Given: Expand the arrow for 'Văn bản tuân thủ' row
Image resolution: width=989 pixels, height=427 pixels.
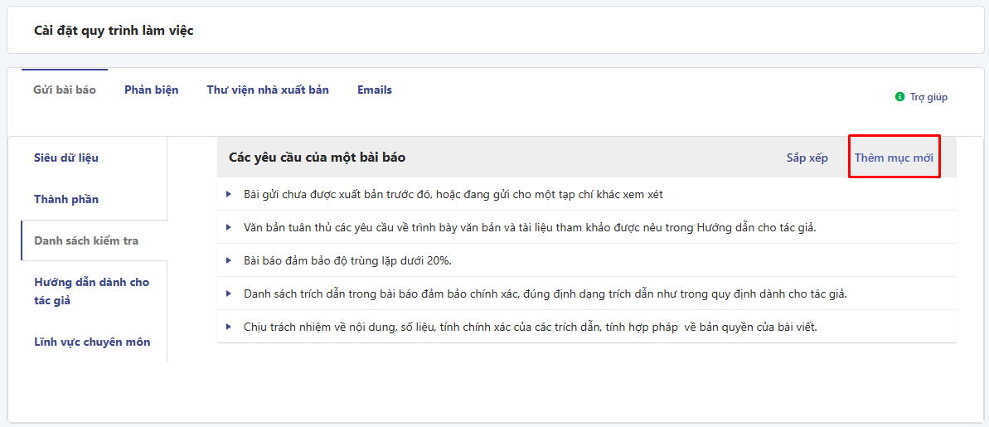Looking at the screenshot, I should (229, 227).
